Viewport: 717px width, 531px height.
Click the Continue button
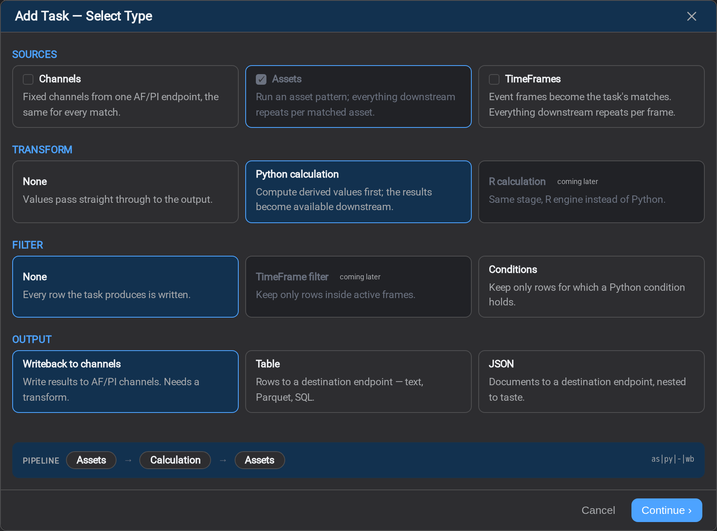[666, 510]
